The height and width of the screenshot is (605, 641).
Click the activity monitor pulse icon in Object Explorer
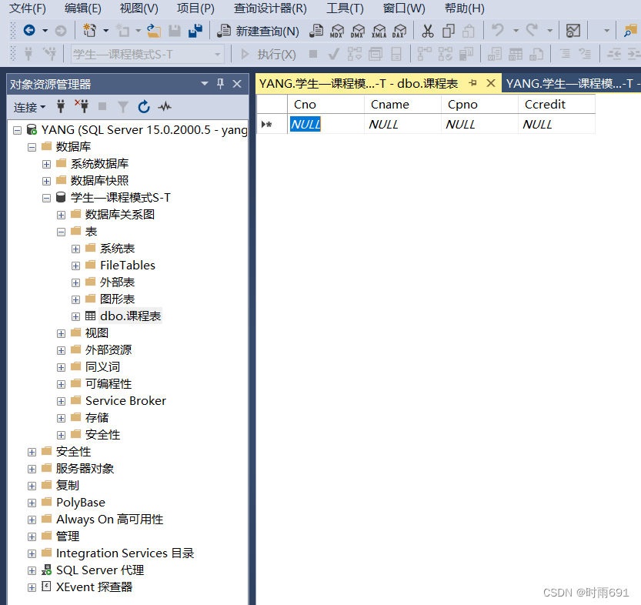tap(165, 107)
